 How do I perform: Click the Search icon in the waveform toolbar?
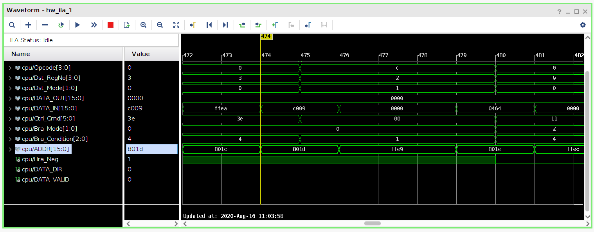point(12,25)
